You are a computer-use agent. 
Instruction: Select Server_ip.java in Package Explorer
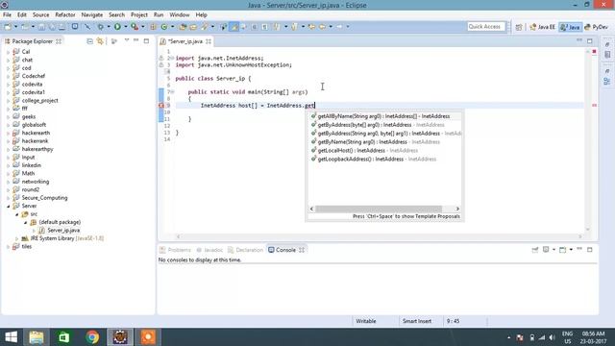pyautogui.click(x=63, y=231)
